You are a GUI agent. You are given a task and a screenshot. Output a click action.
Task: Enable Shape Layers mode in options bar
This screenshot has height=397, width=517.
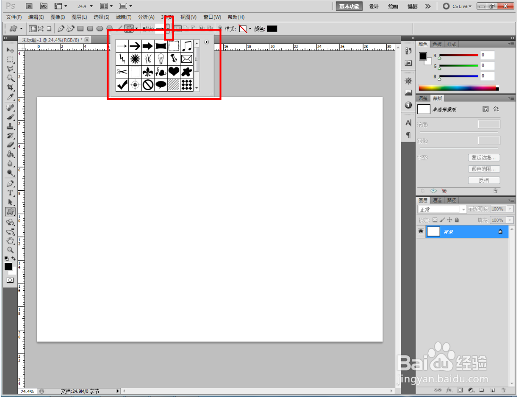33,29
